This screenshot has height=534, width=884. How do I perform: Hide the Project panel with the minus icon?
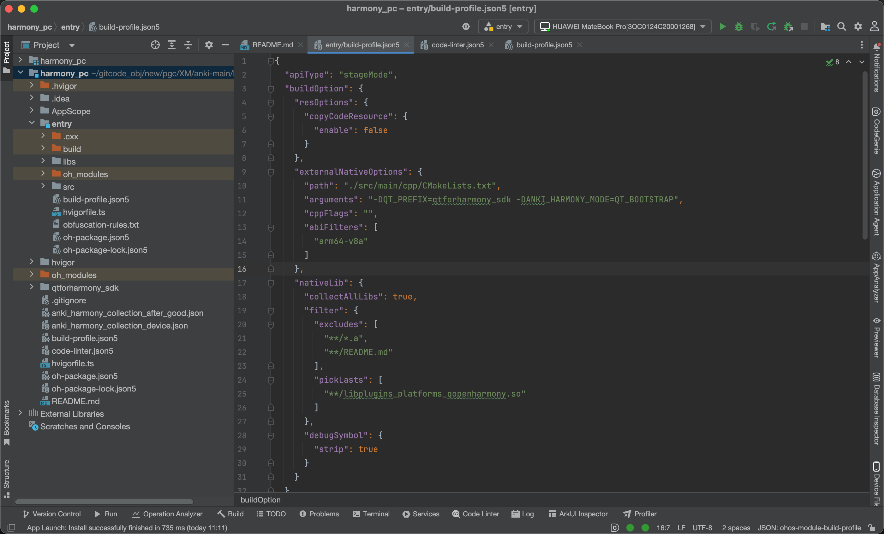click(x=225, y=45)
